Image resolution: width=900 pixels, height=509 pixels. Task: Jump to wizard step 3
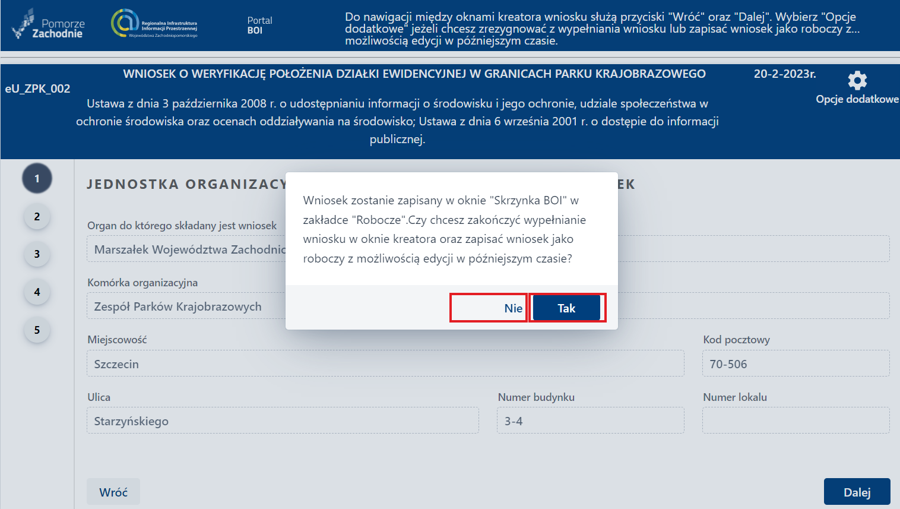37,254
